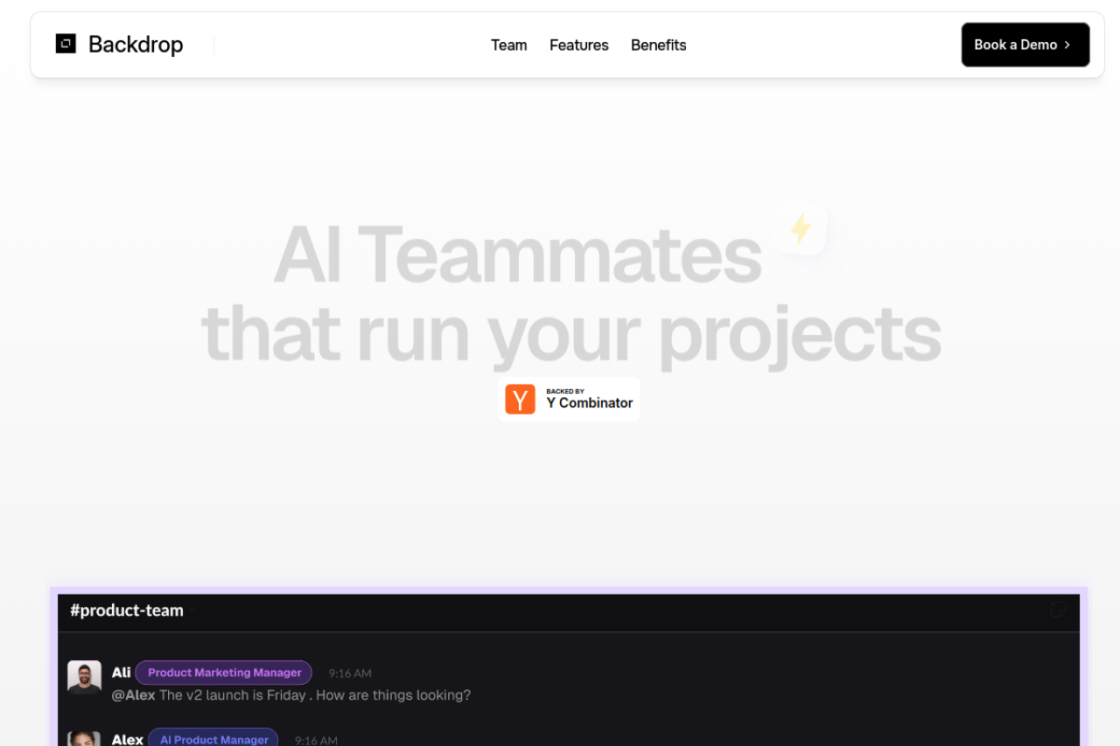The image size is (1120, 746).
Task: Click the 'AI Teammates' headline text
Action: pyautogui.click(x=518, y=254)
